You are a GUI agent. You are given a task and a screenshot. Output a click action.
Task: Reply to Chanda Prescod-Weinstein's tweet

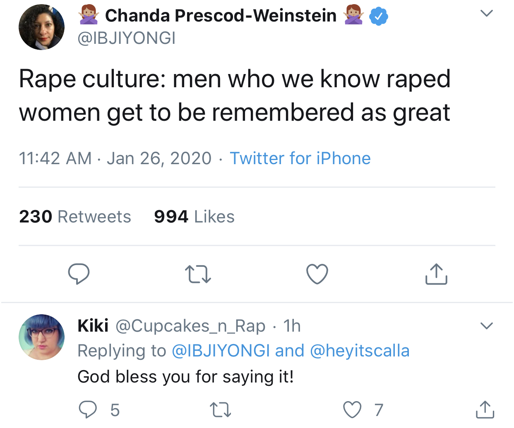(79, 274)
